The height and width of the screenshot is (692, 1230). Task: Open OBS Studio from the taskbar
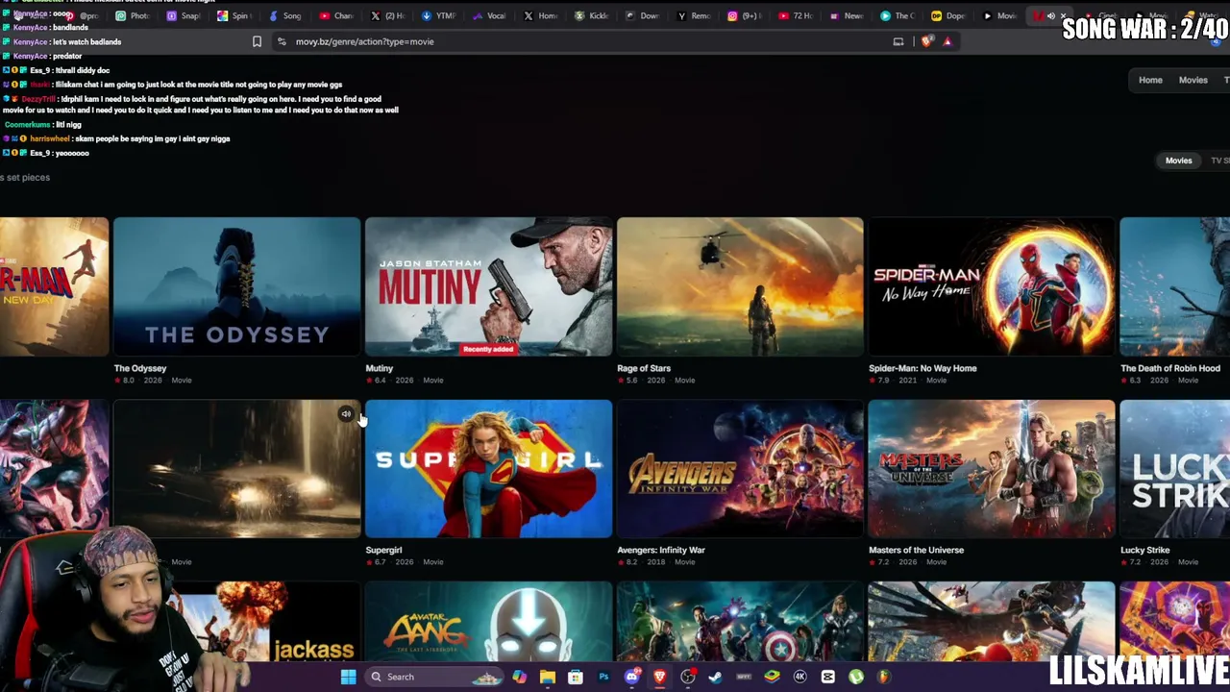point(688,677)
